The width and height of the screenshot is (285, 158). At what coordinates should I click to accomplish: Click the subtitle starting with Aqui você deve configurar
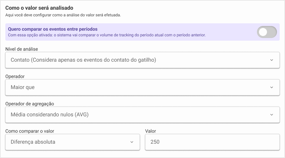[63, 15]
